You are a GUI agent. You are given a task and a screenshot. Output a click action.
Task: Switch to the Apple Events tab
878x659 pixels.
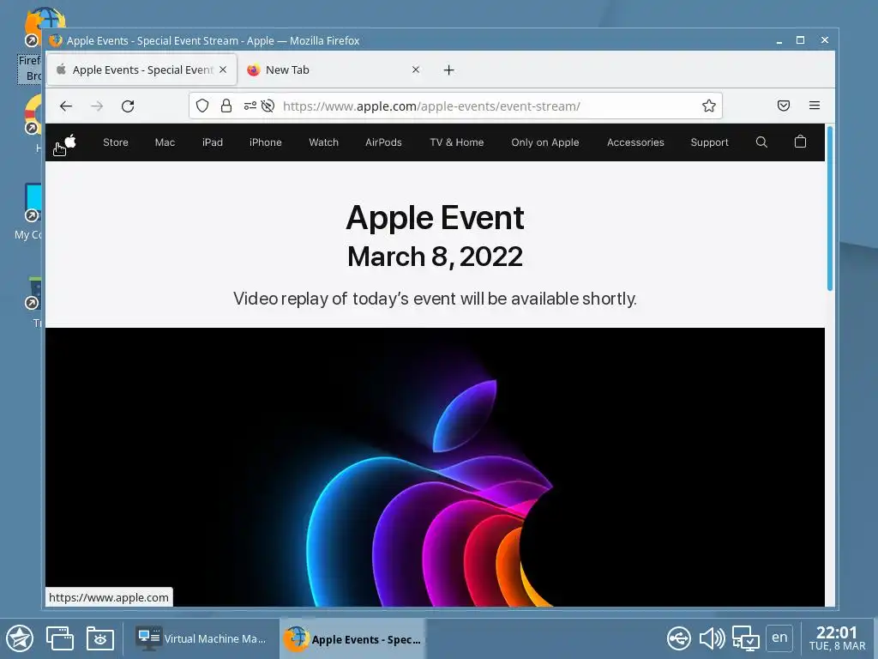point(141,70)
